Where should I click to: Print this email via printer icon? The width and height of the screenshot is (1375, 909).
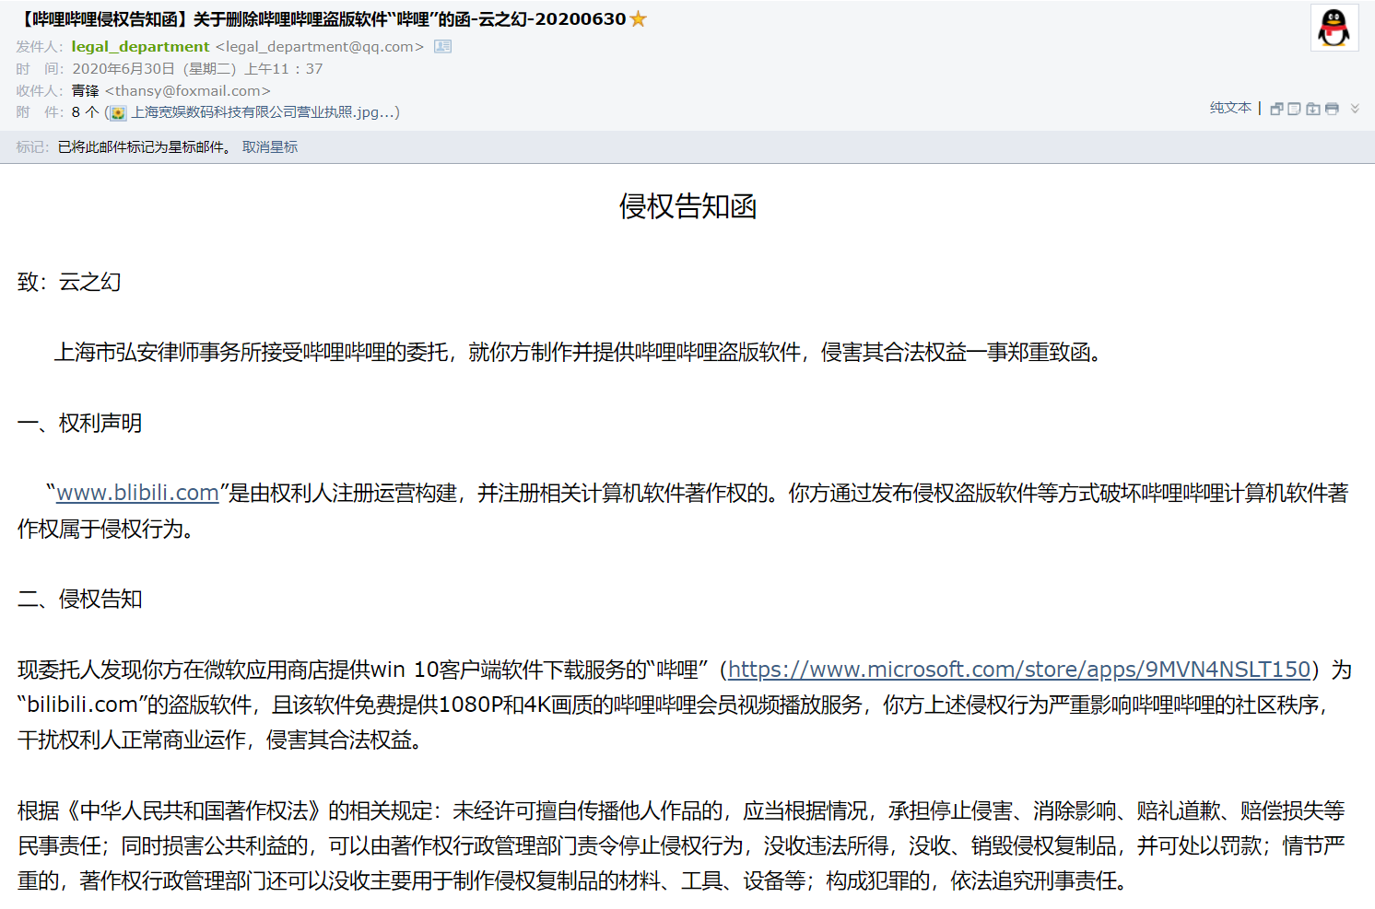click(x=1332, y=109)
